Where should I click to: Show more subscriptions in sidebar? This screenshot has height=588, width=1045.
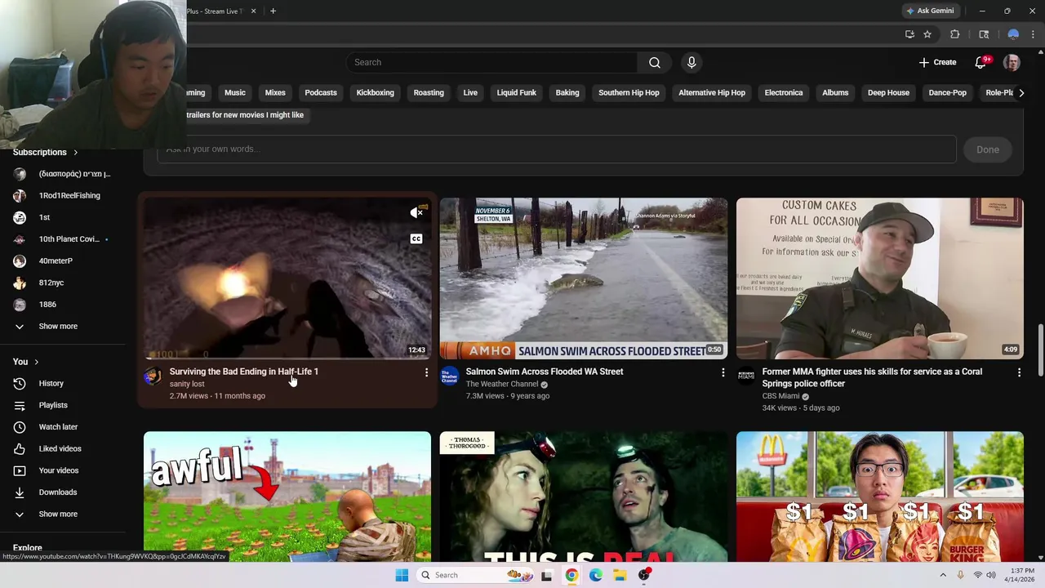point(58,326)
